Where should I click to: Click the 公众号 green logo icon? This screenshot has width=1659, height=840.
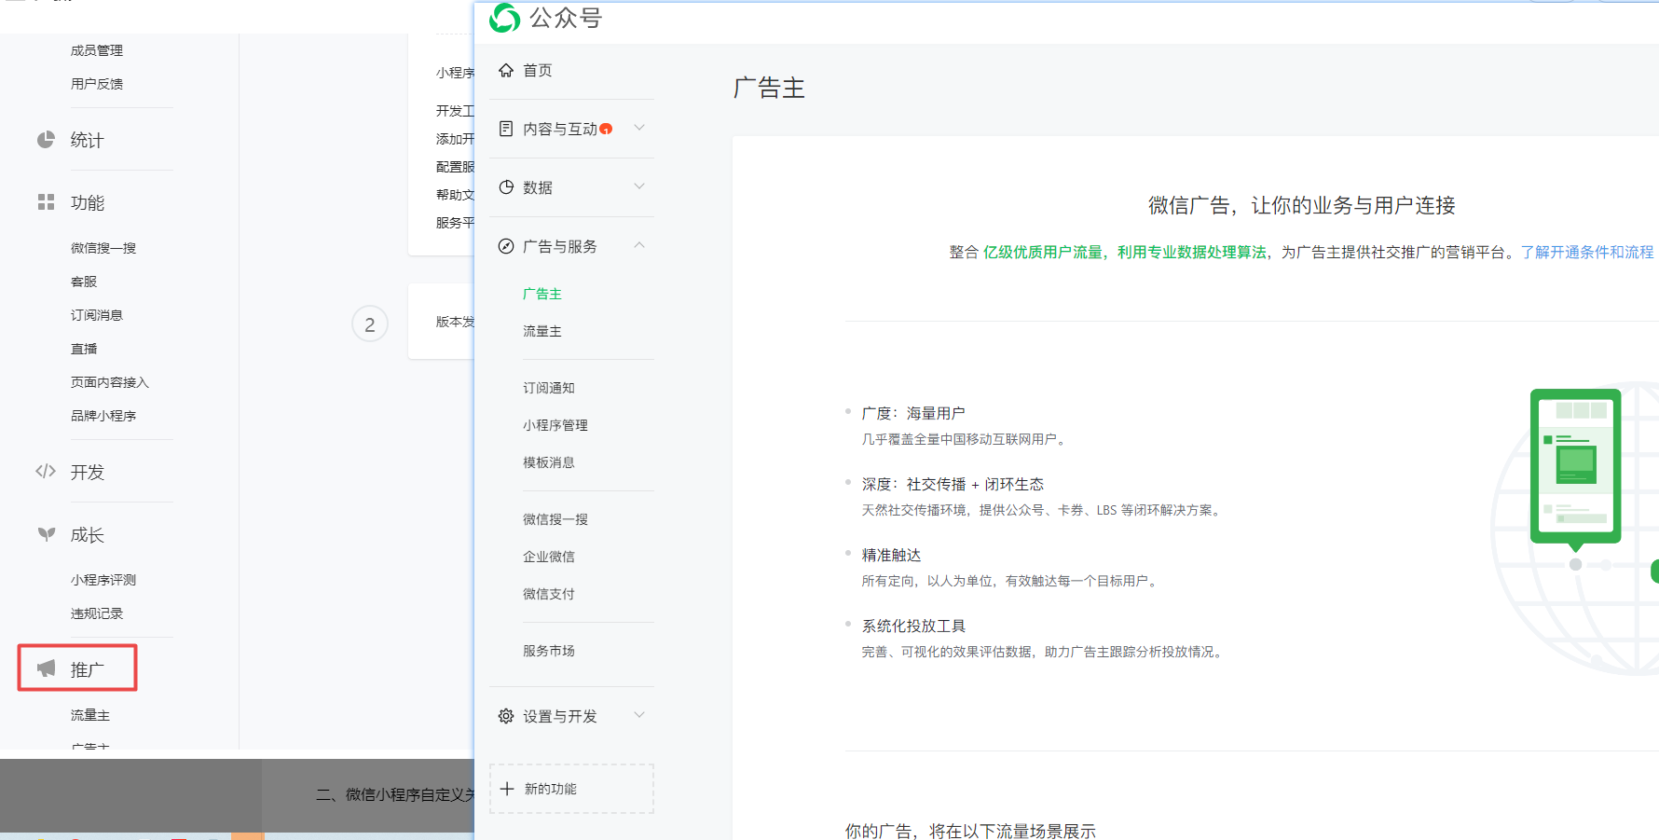(505, 18)
